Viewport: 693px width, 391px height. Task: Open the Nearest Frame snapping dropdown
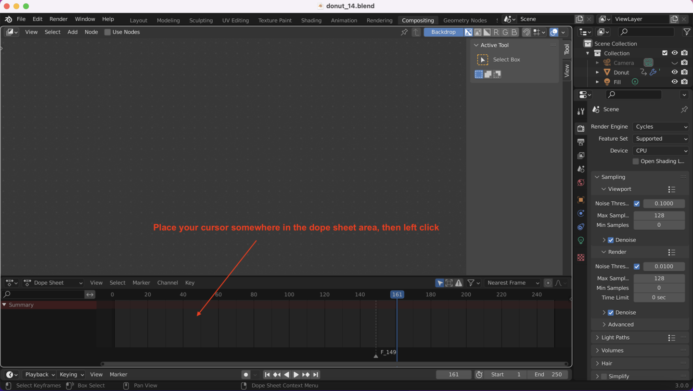pyautogui.click(x=513, y=283)
